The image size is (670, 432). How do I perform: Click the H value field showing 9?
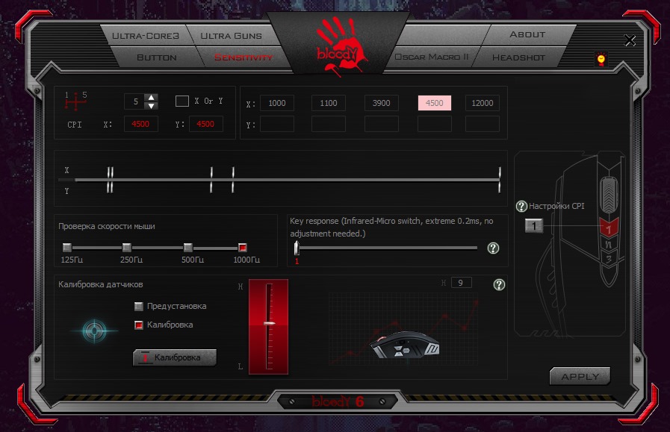461,283
